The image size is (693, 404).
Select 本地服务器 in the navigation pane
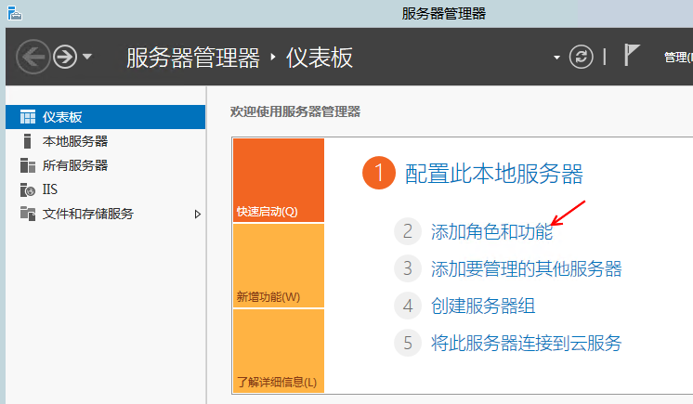tap(75, 141)
